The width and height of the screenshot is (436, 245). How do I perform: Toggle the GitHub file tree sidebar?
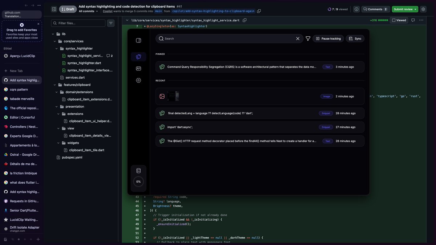(x=54, y=9)
